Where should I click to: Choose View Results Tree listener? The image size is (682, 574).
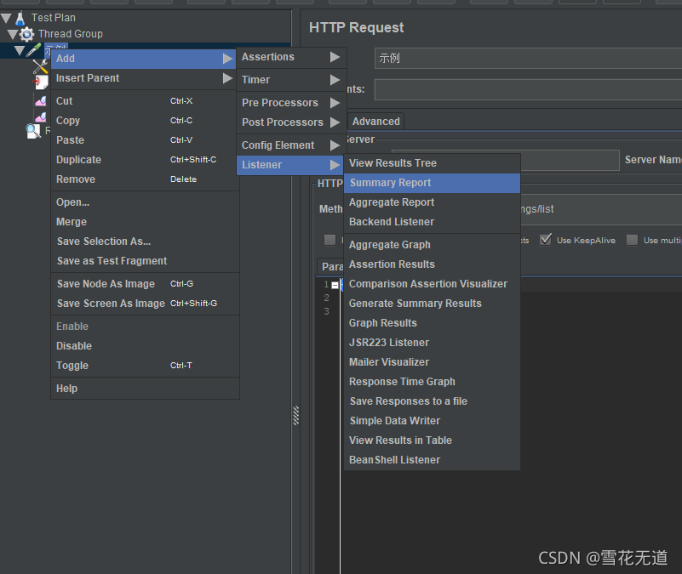click(432, 163)
